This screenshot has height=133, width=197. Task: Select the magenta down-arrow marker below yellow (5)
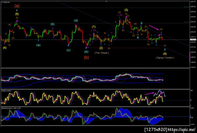click(17, 21)
